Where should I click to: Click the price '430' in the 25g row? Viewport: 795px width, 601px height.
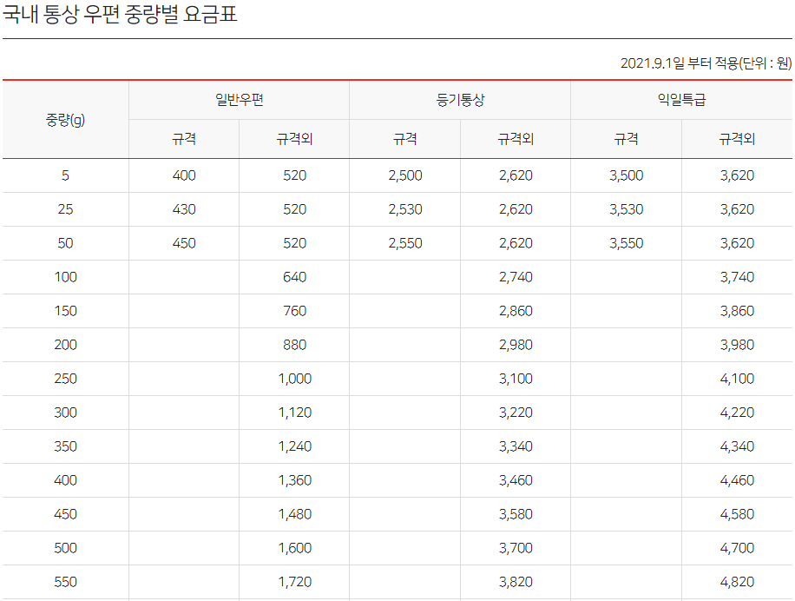(x=184, y=209)
